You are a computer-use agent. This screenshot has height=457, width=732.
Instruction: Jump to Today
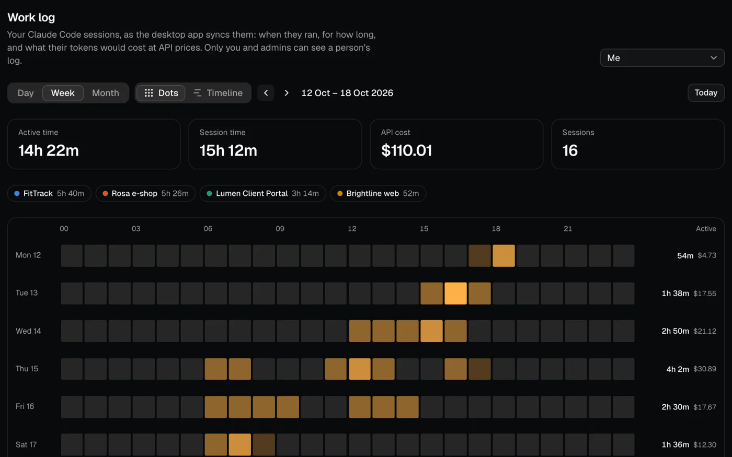[706, 93]
